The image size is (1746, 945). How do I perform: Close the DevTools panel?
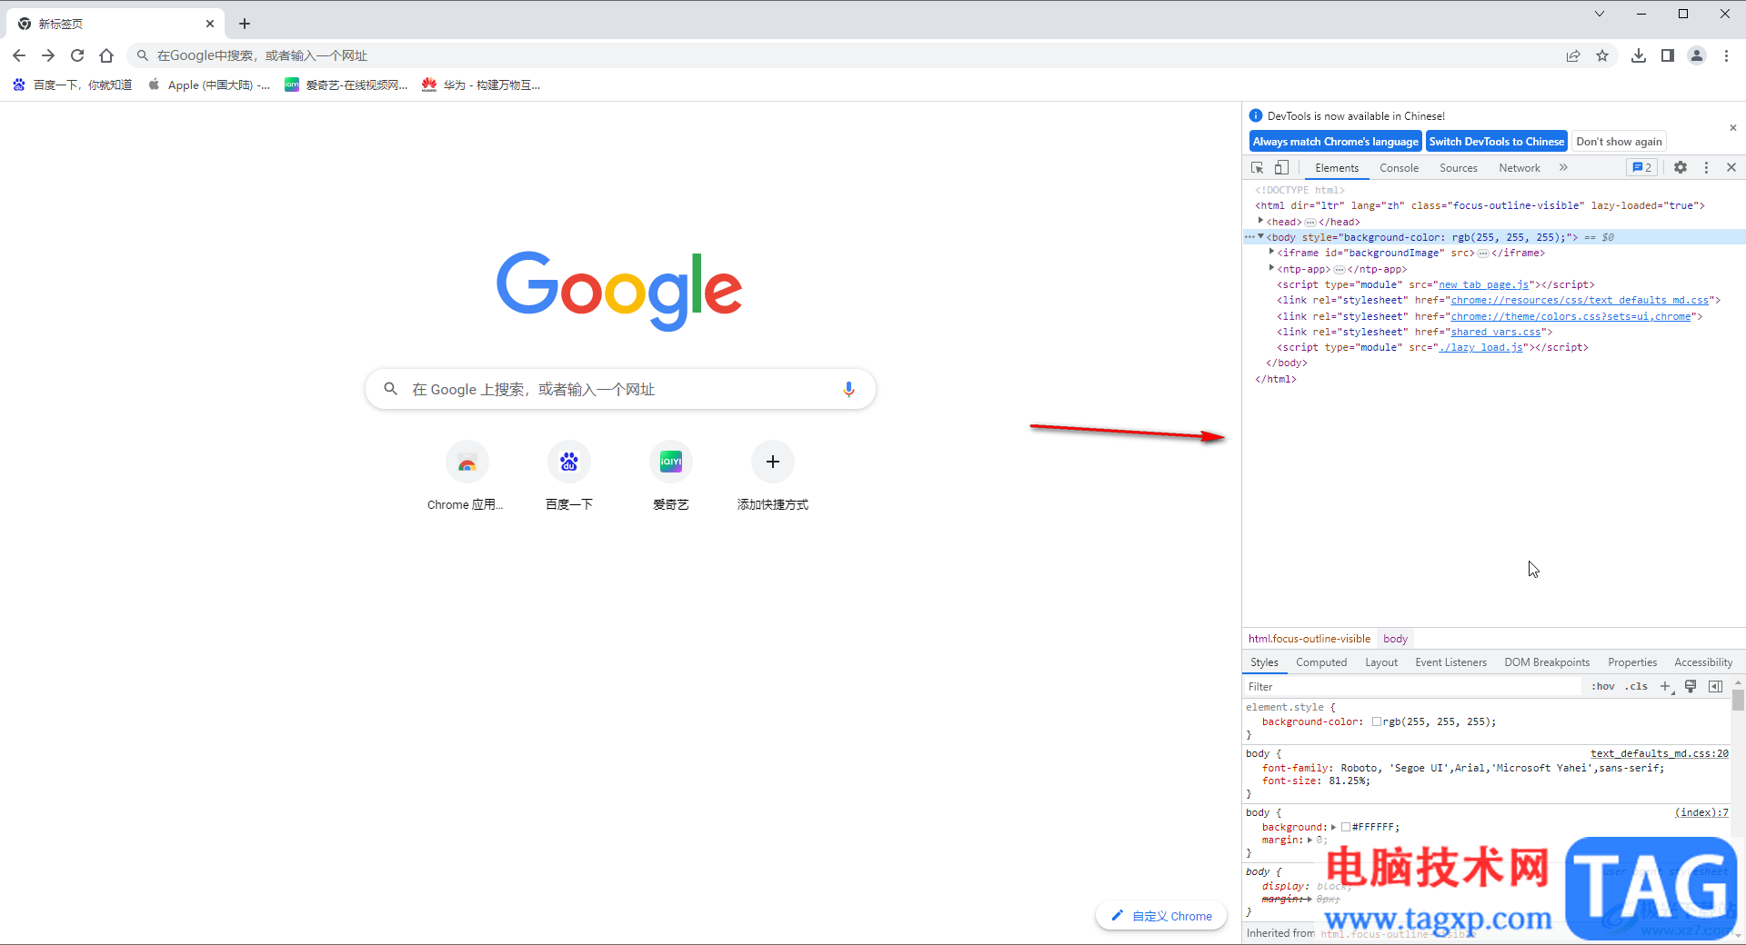pyautogui.click(x=1731, y=168)
